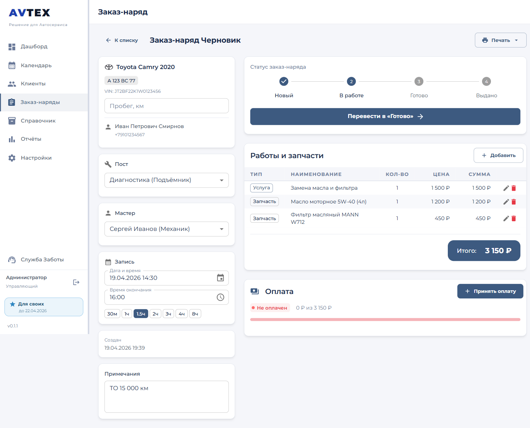Select the 2ч duration option
Viewport: 530px width, 428px height.
[x=155, y=314]
